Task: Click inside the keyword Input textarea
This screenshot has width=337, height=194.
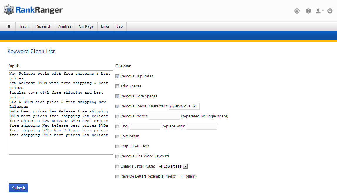Action: (x=61, y=144)
